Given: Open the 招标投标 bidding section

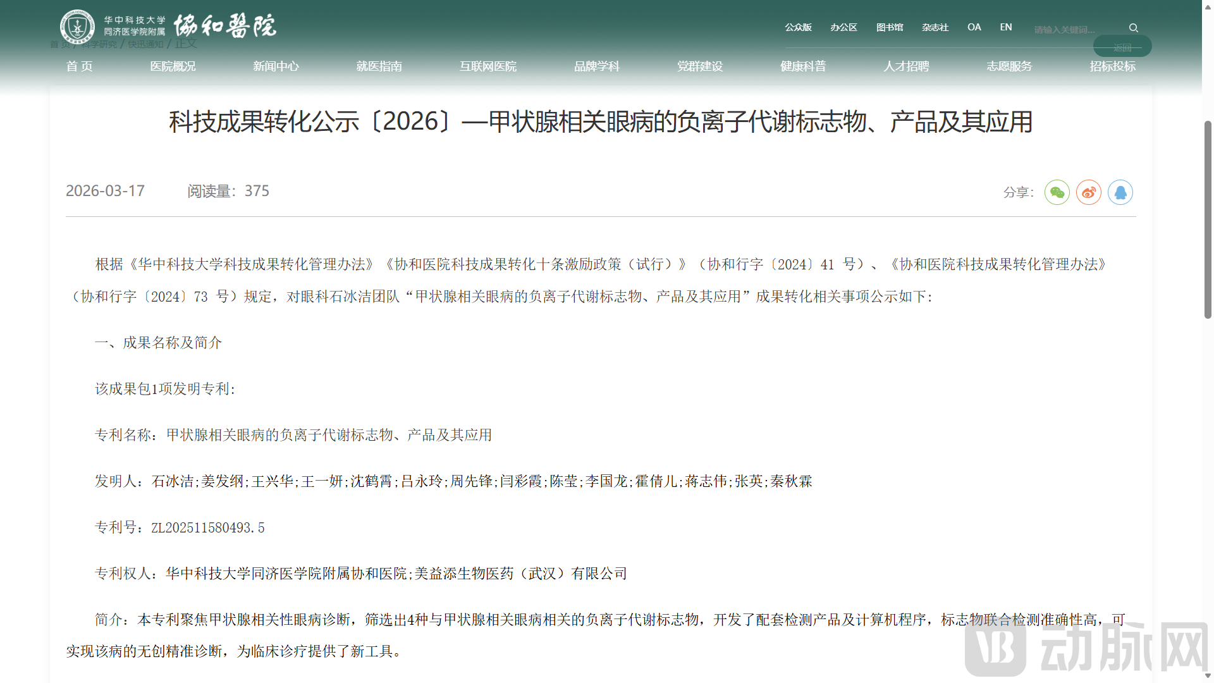Looking at the screenshot, I should point(1113,66).
